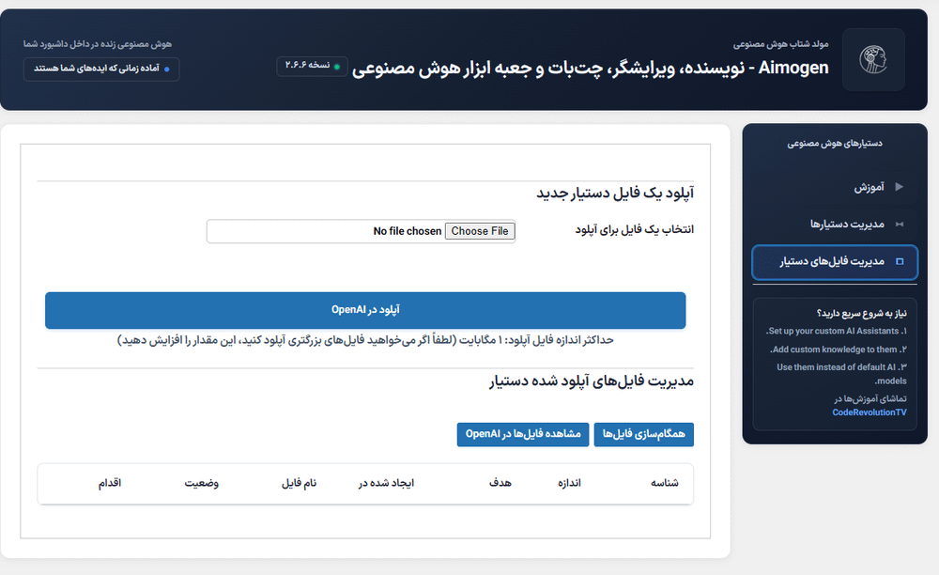939x575 pixels.
Task: Click Choose File to pick an upload
Action: [x=480, y=230]
